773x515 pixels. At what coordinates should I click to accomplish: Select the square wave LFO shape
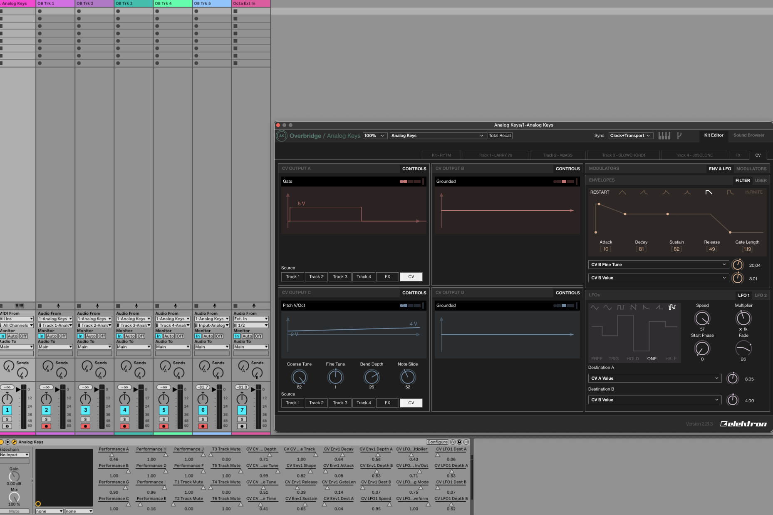[620, 307]
